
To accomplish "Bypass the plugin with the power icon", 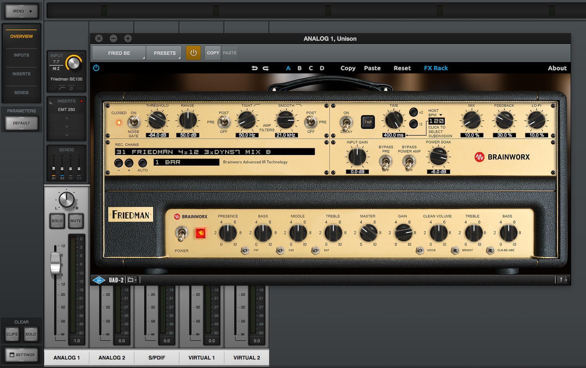I will point(96,68).
